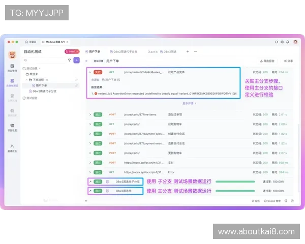This screenshot has width=305, height=244.
Task: Click the external link icon next to 来源自 用户下单
Action: coord(118,80)
